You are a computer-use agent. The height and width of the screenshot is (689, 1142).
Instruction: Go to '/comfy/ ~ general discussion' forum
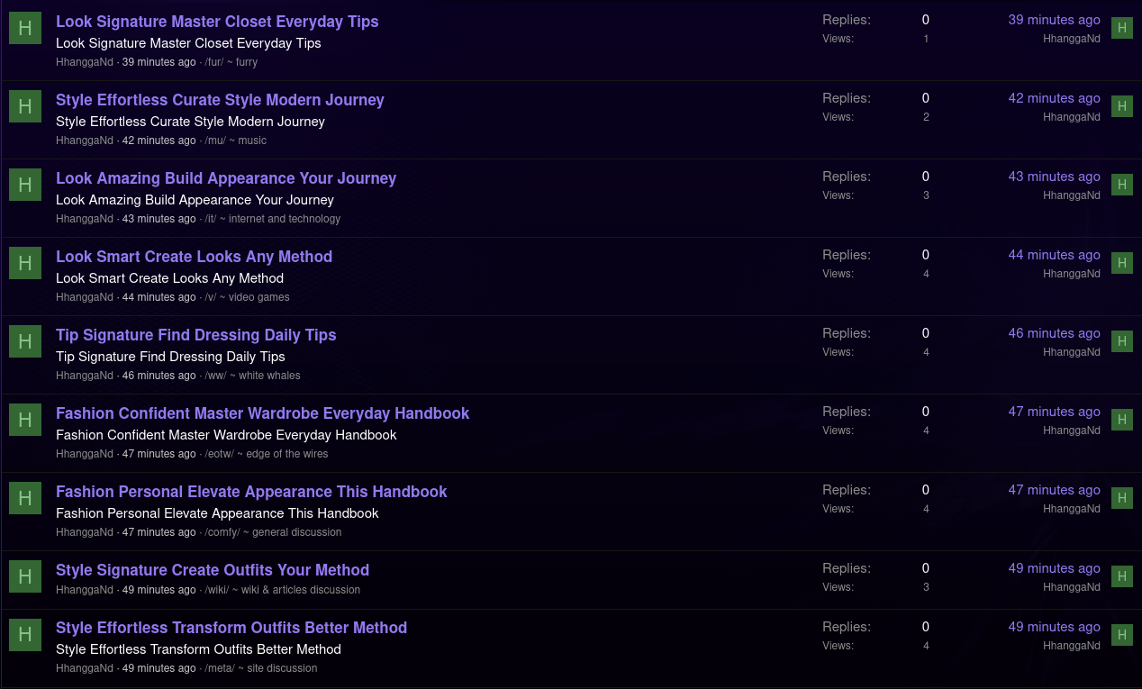(274, 532)
